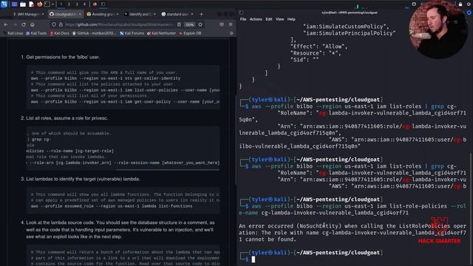This screenshot has height=266, width=473.
Task: Toggle reader view in address bar
Action: (179, 24)
